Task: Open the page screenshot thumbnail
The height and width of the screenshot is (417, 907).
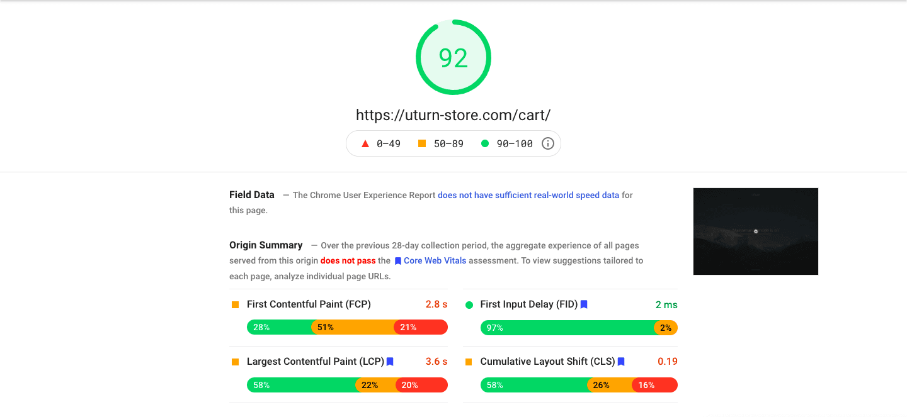Action: pyautogui.click(x=756, y=231)
